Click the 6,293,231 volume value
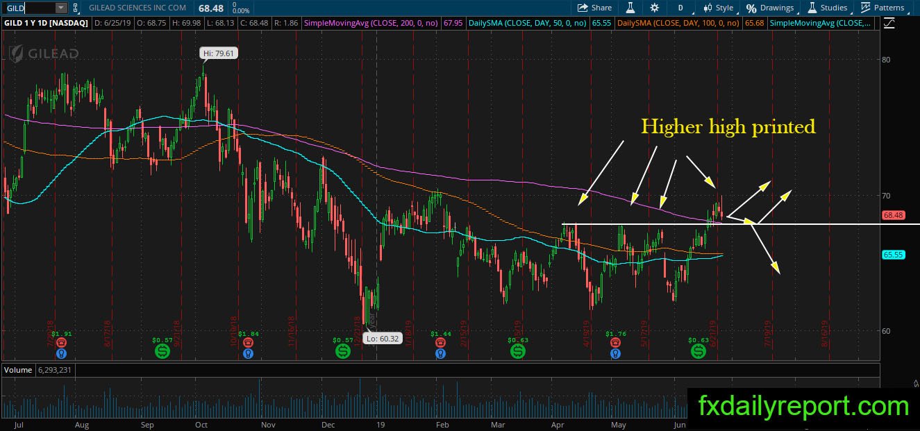Screen dimensions: 920x431 click(x=56, y=370)
